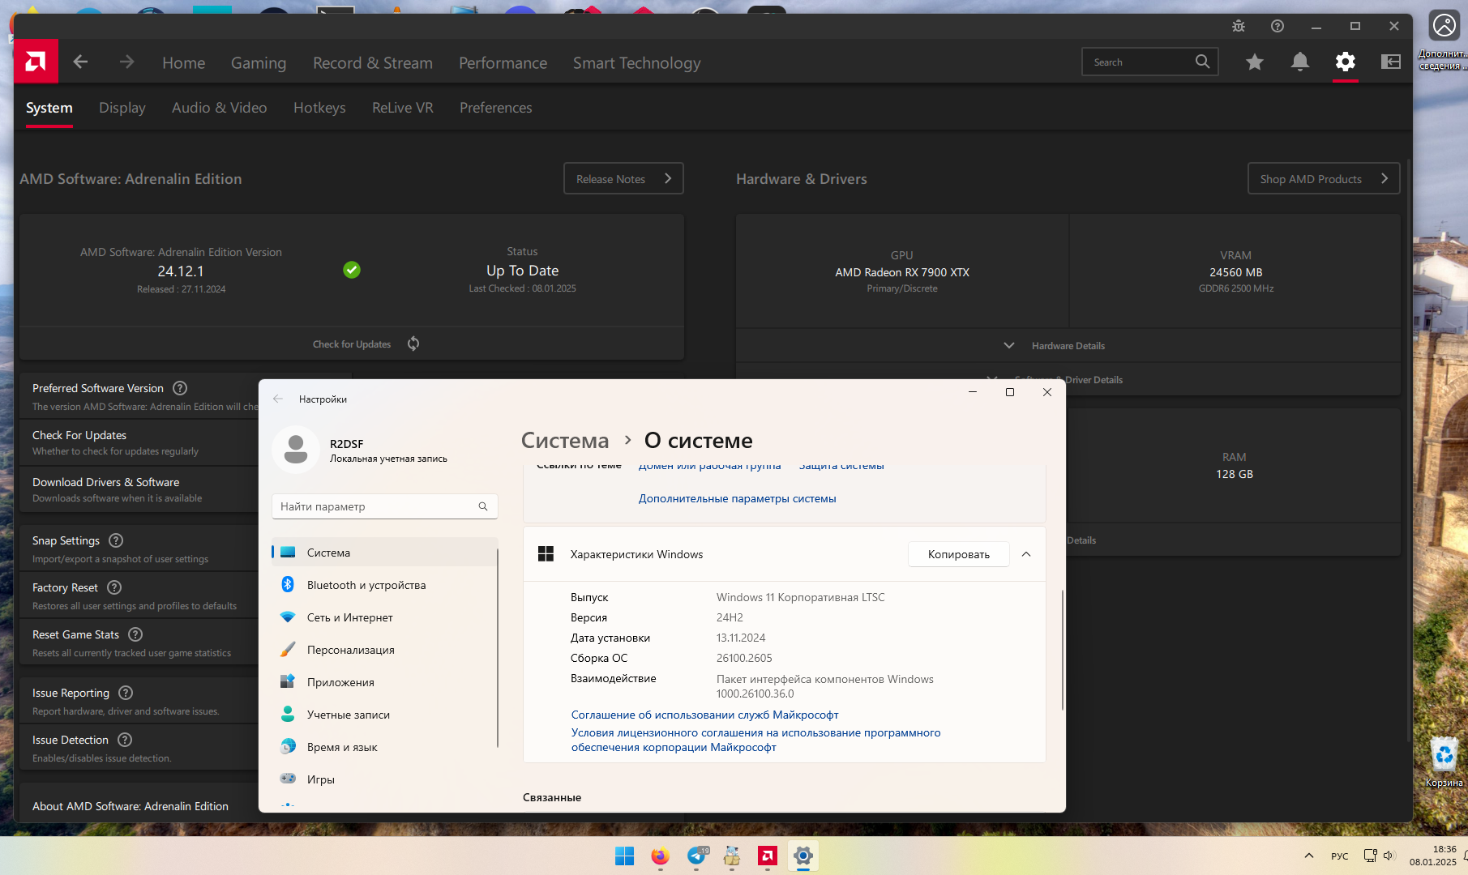Toggle the AMD sidebar panel icon

pyautogui.click(x=1391, y=62)
